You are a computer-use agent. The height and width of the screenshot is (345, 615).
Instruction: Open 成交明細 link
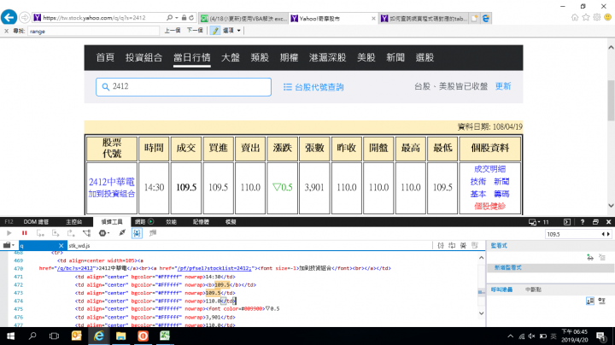tap(489, 169)
